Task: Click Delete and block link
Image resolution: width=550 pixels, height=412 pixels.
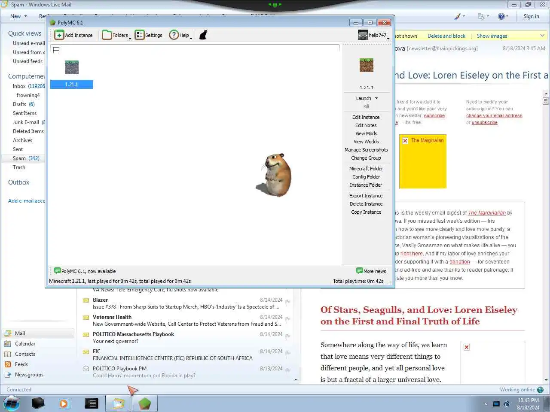Action: (x=446, y=36)
